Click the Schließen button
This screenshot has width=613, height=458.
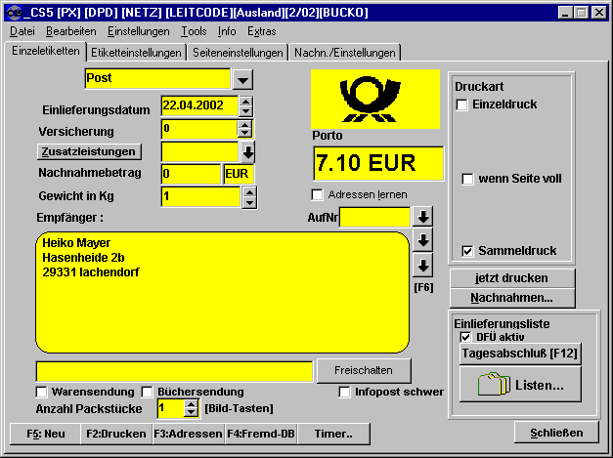[x=556, y=433]
